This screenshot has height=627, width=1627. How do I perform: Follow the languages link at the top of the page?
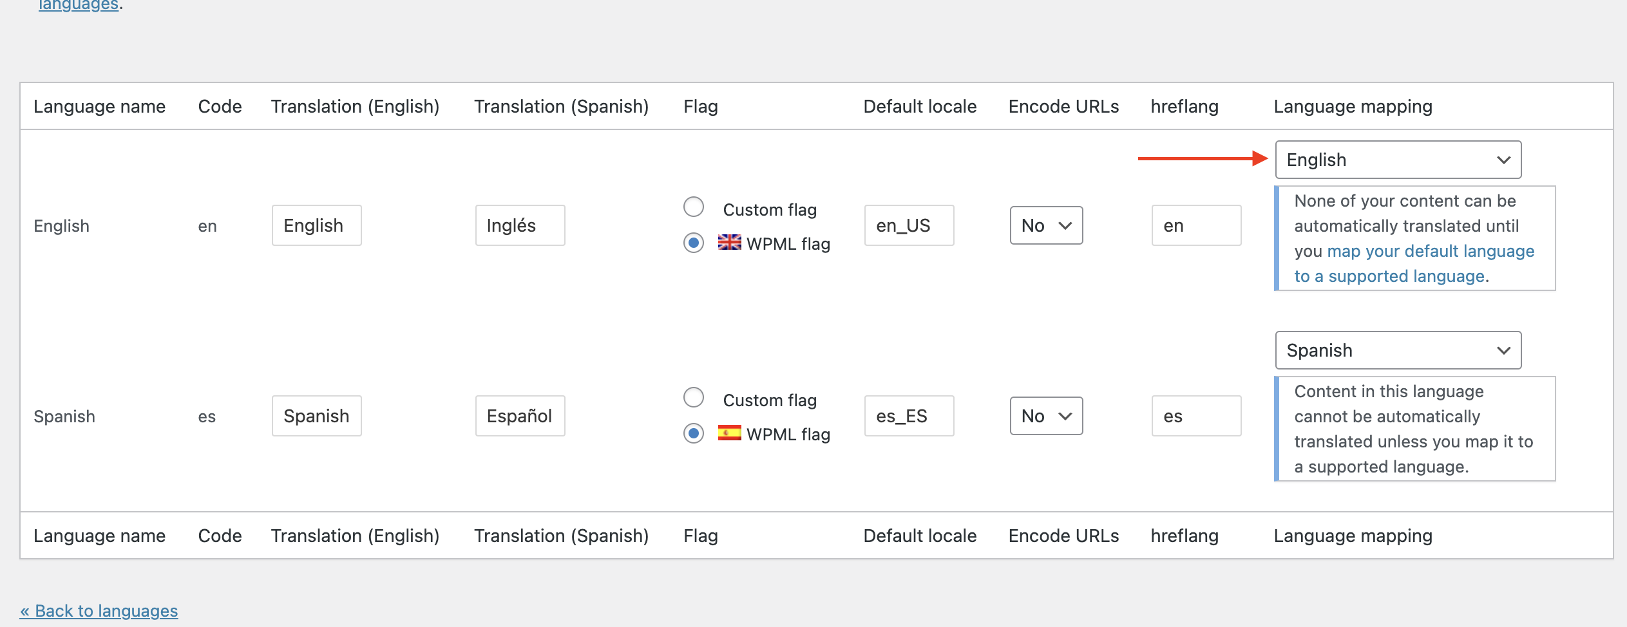pos(79,5)
